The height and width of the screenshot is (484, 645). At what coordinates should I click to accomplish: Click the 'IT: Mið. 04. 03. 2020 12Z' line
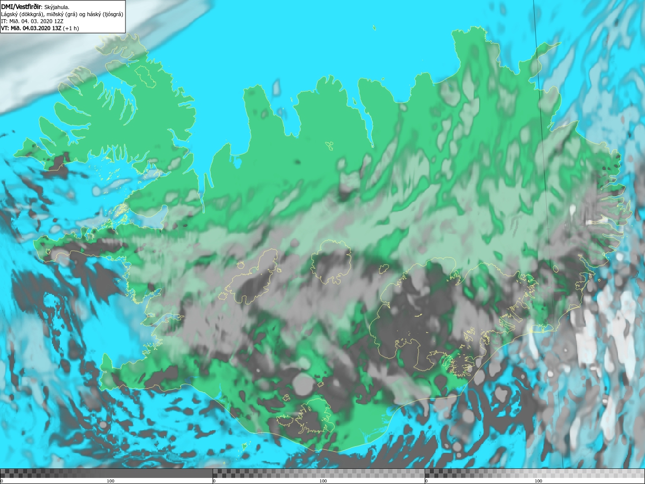coord(31,21)
